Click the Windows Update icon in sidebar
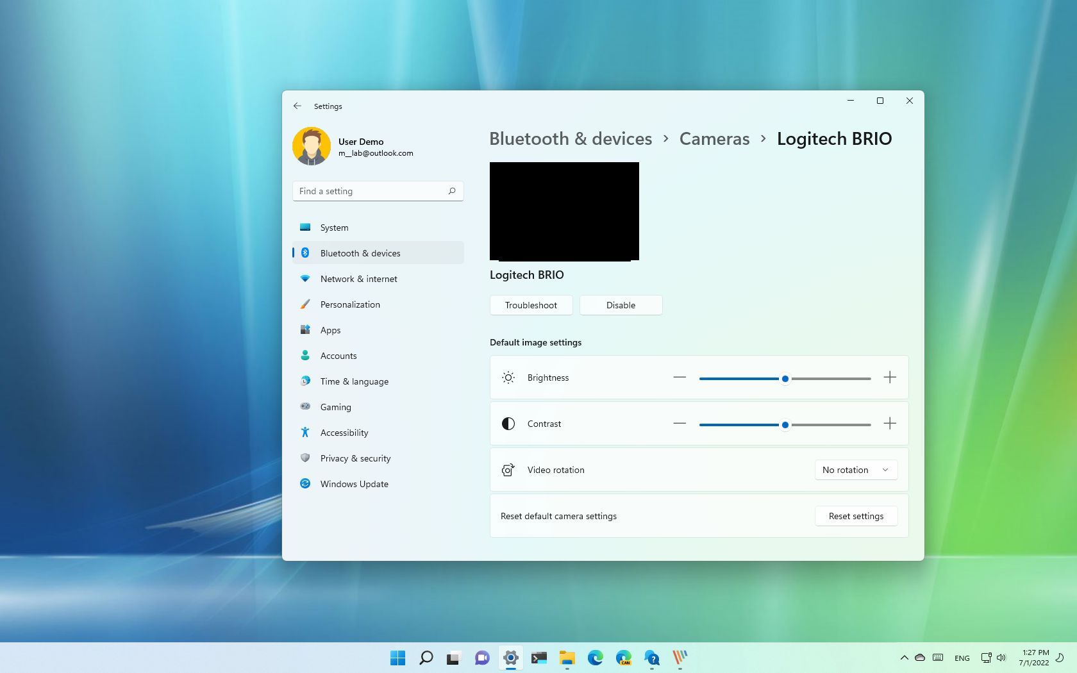Viewport: 1077px width, 673px height. pos(306,484)
